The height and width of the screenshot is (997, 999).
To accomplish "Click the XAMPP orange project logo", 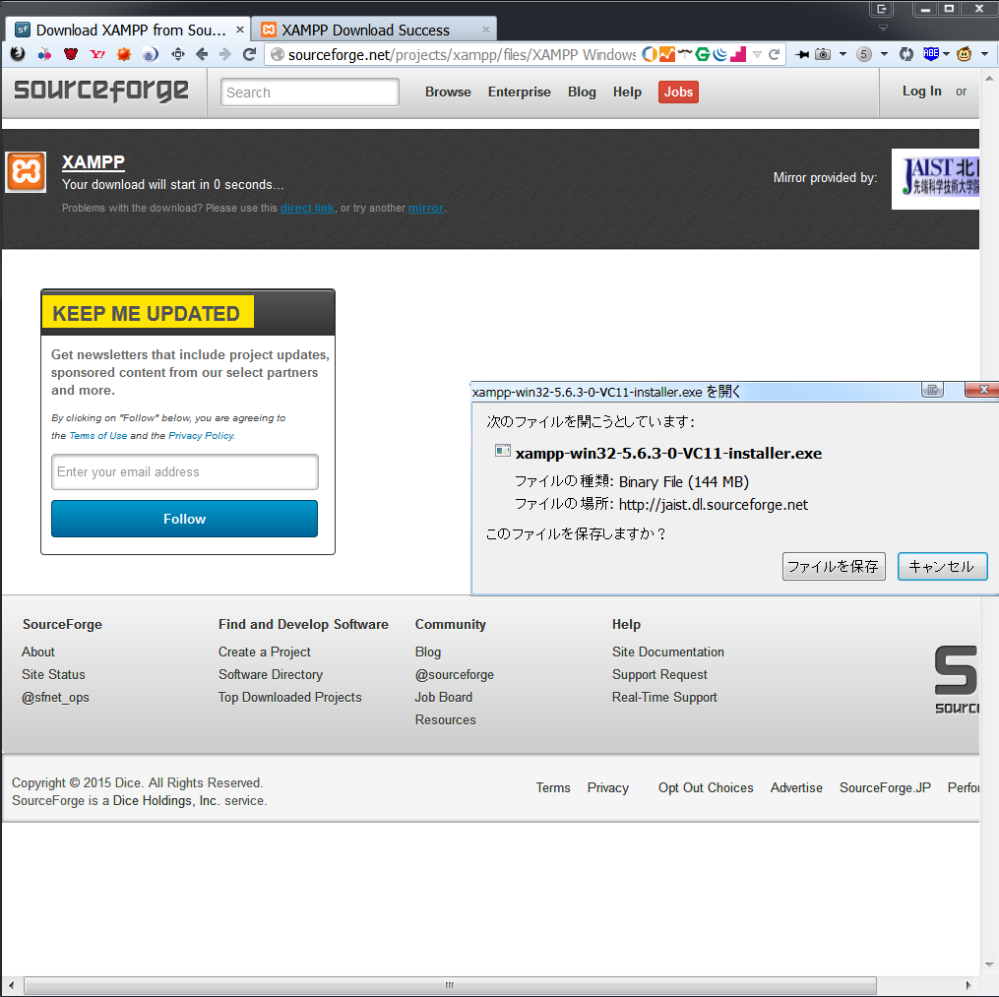I will pos(27,172).
